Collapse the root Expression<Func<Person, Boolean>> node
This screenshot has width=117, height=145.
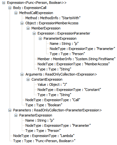tap(4, 3)
